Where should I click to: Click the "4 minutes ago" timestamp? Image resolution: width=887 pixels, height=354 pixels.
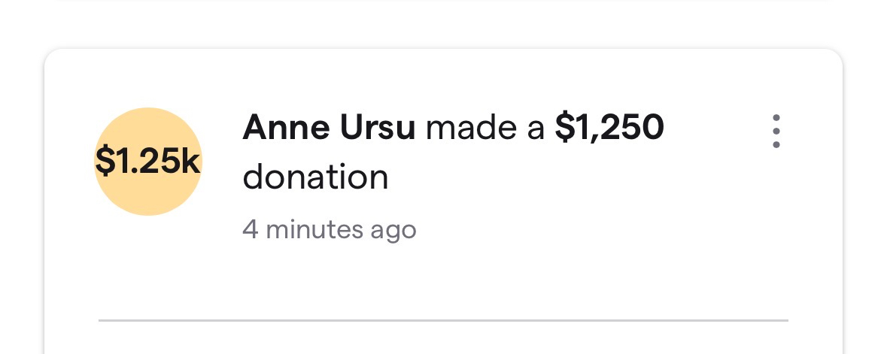[x=329, y=229]
